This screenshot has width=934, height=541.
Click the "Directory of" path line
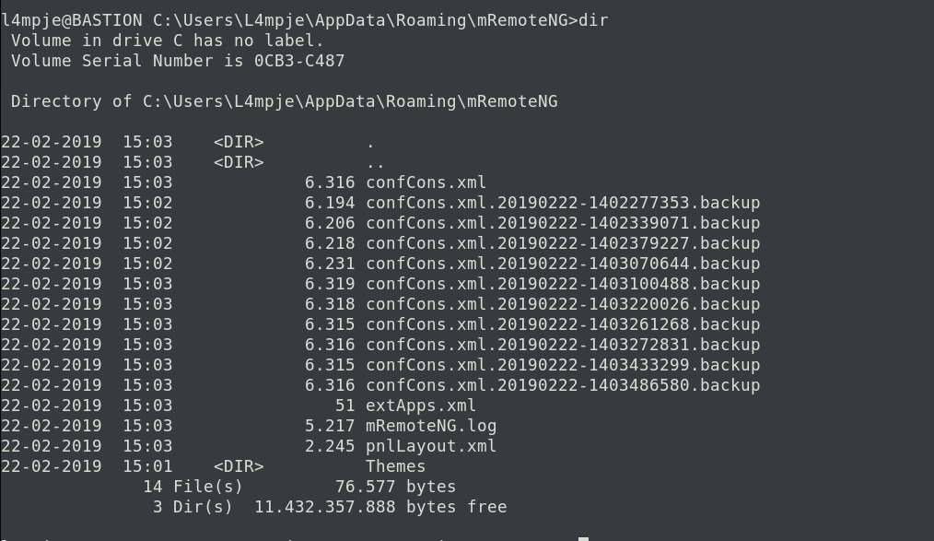point(284,101)
